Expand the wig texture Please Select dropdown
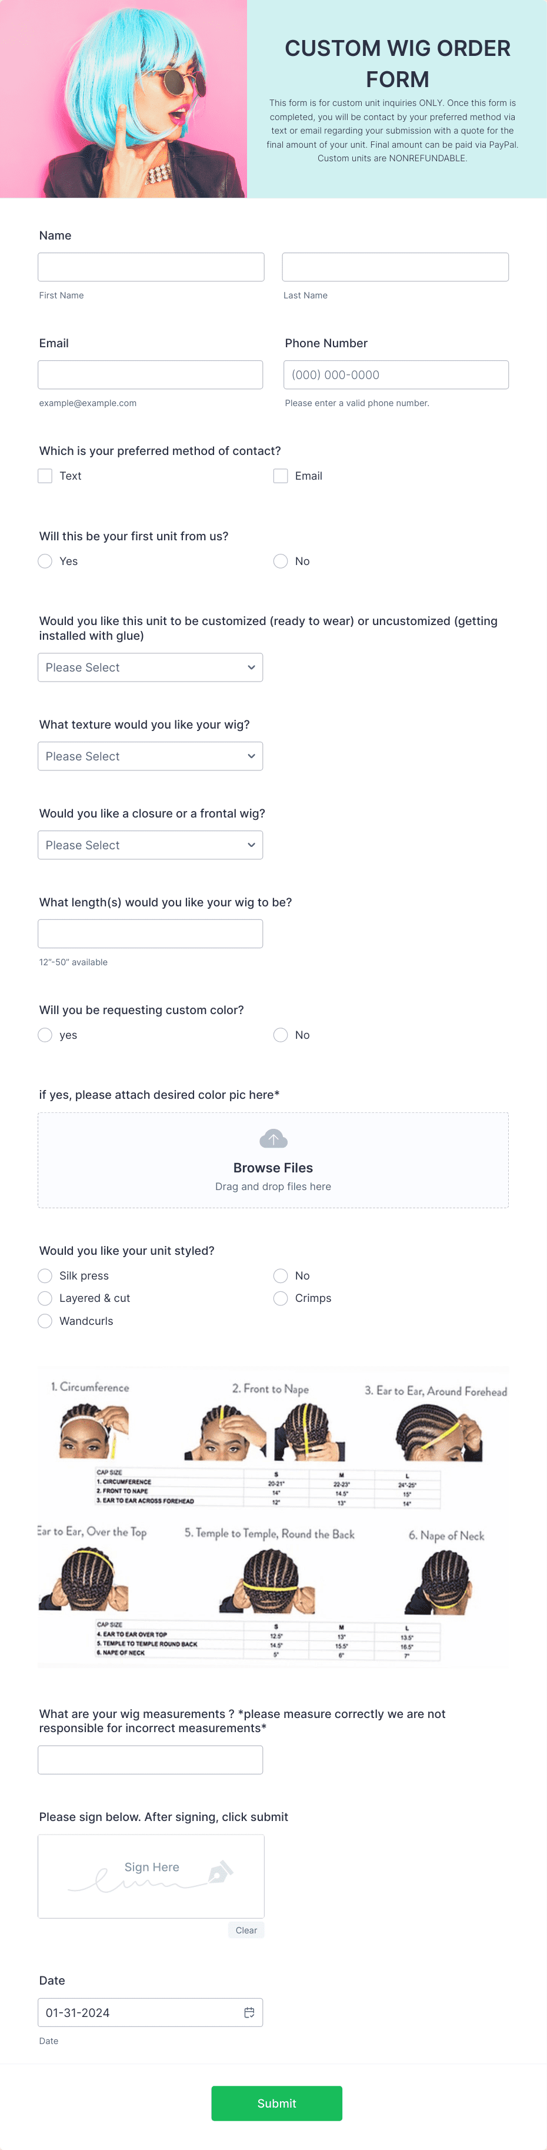547x2150 pixels. pyautogui.click(x=150, y=755)
